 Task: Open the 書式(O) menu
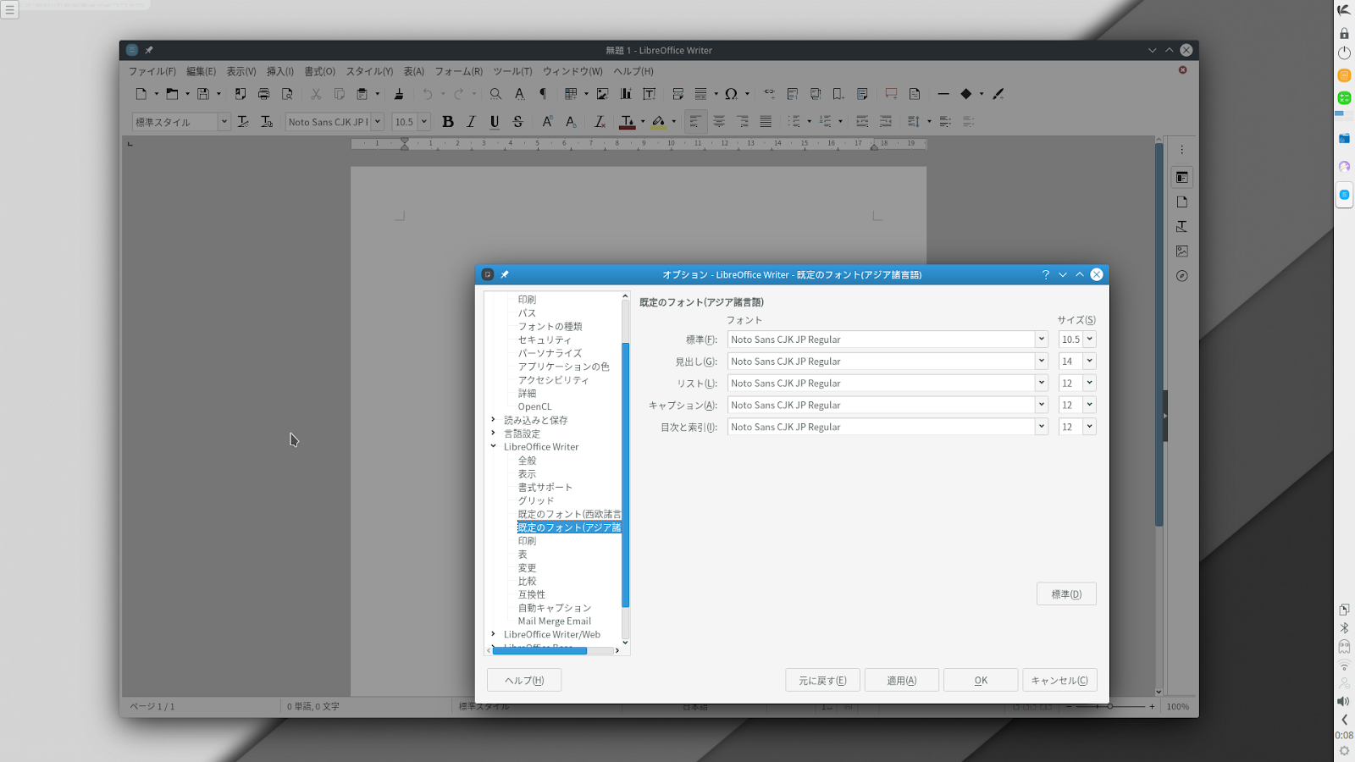320,72
